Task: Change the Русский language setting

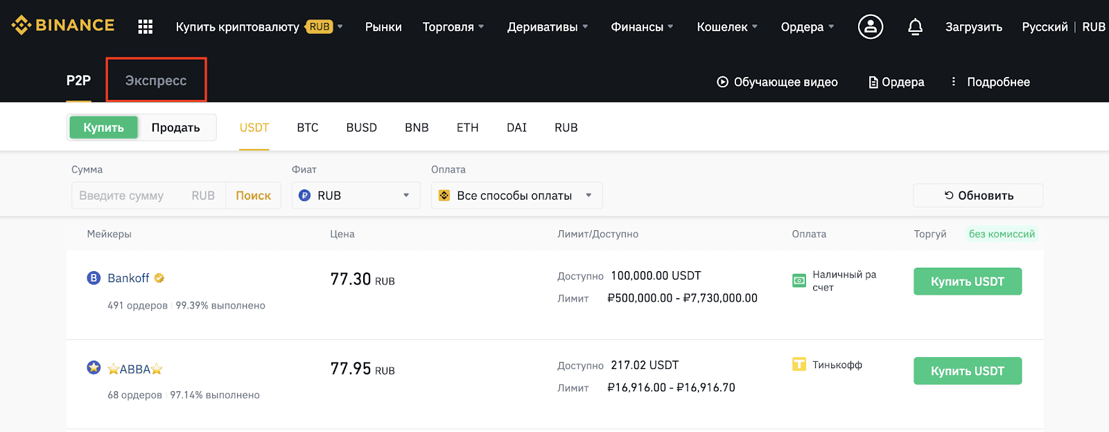Action: pos(1045,27)
